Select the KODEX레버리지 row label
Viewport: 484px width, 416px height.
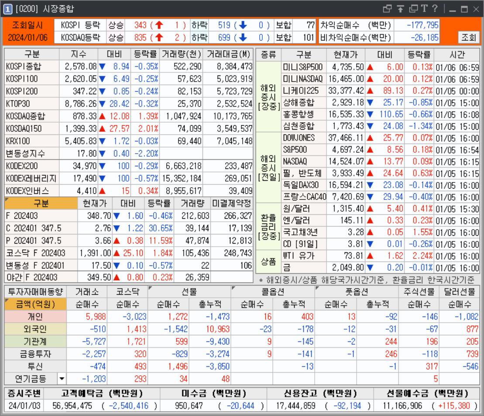32,179
